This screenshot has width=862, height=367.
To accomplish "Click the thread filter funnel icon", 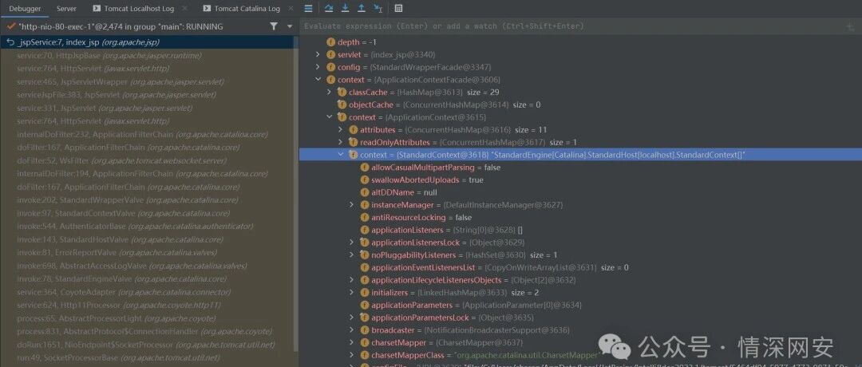I will coord(274,26).
